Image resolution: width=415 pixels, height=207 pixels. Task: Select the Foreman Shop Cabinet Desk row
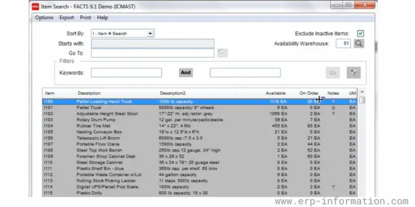point(200,156)
